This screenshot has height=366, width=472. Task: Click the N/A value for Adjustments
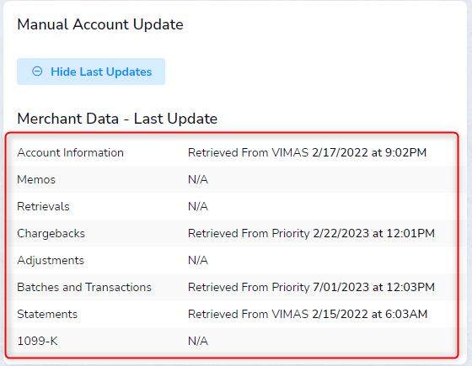point(198,261)
